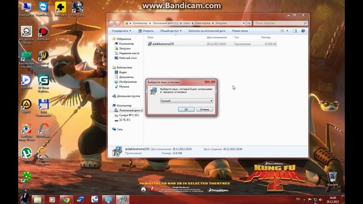Select the aida64extreme270 file row

coord(212,44)
